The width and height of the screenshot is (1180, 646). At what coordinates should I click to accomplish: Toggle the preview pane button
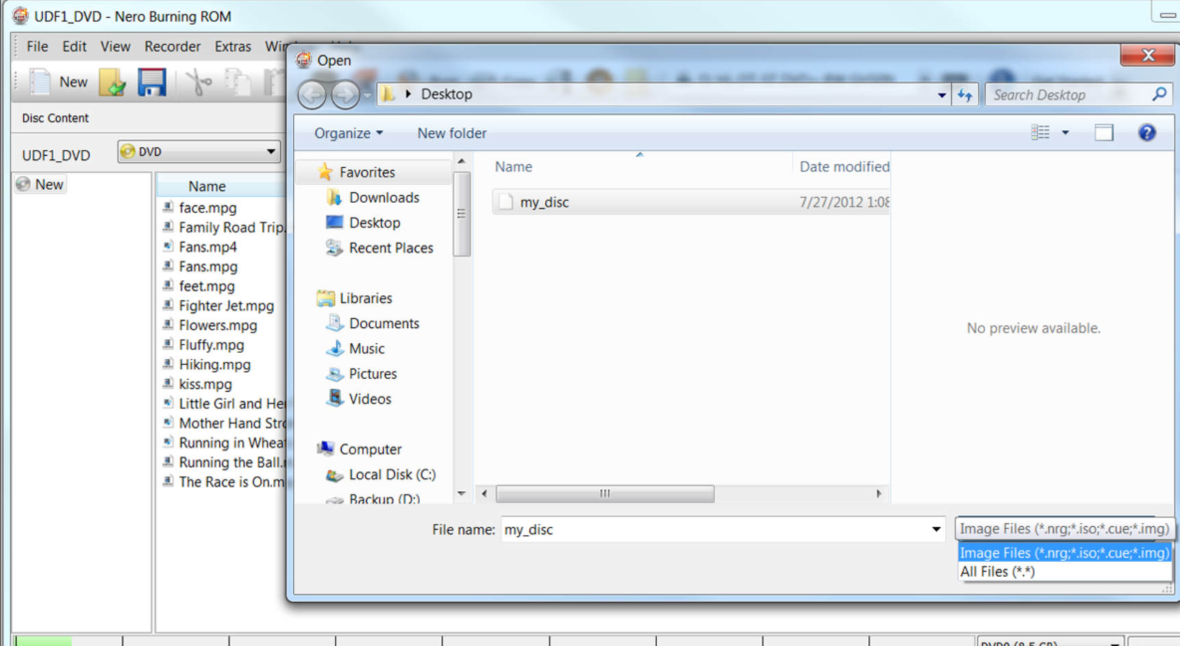click(x=1103, y=132)
